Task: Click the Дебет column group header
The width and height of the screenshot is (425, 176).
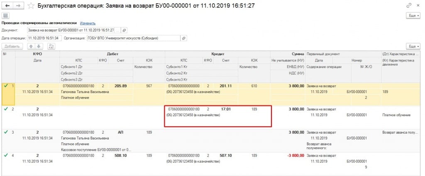Action: 112,54
